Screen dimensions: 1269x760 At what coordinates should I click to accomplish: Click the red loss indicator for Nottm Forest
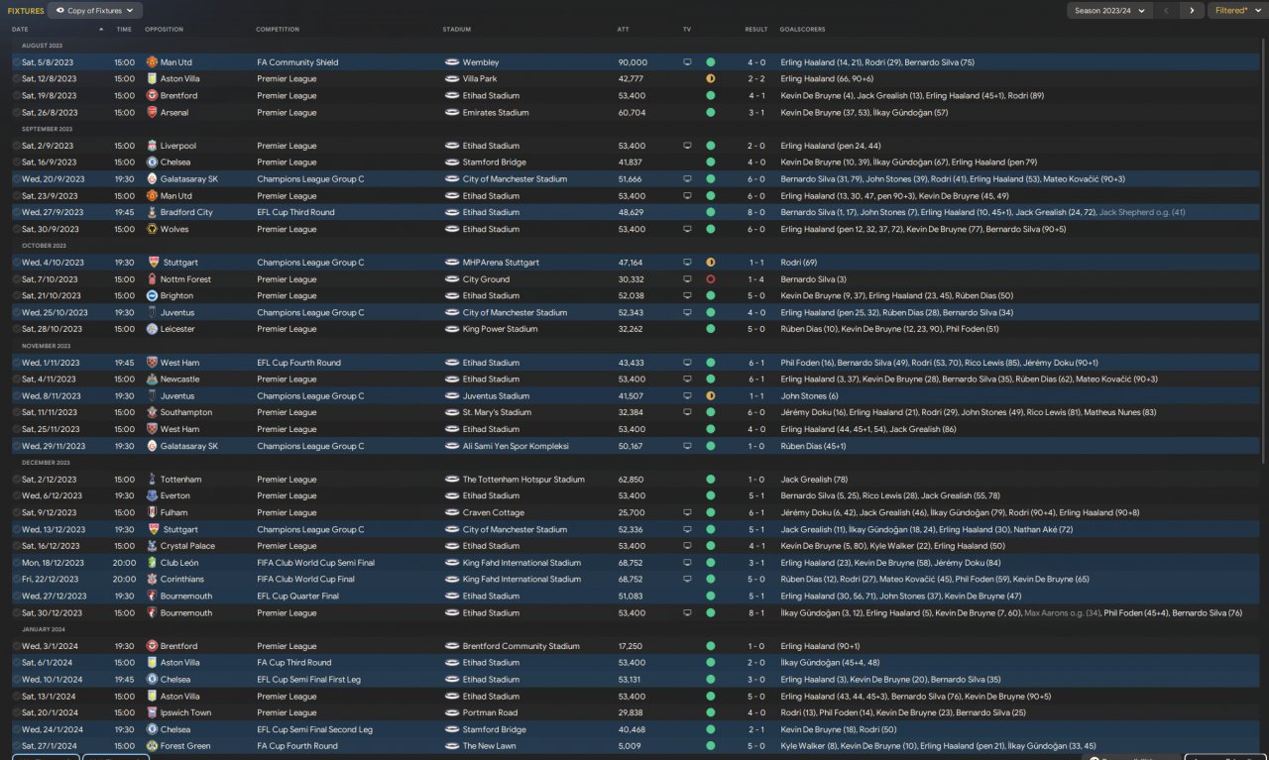[x=711, y=279]
